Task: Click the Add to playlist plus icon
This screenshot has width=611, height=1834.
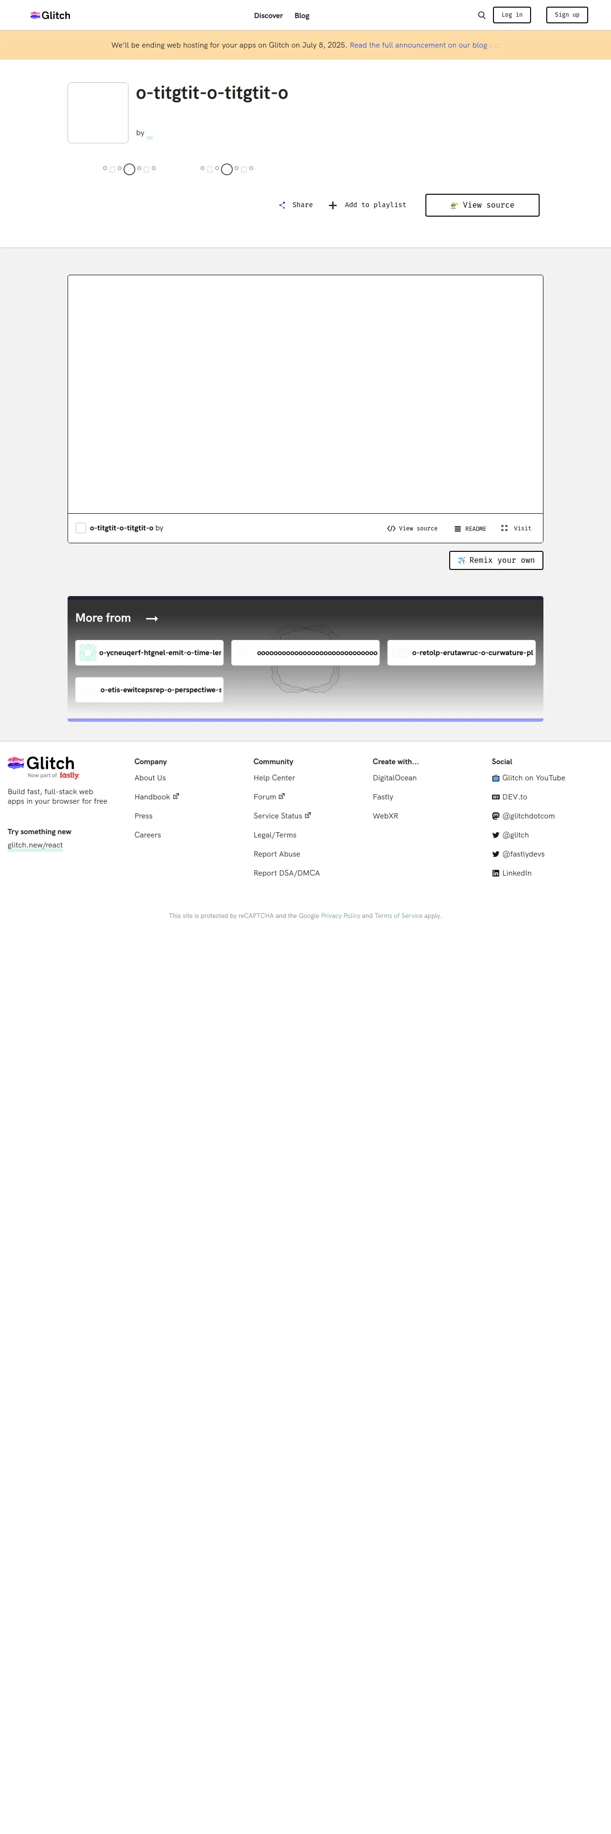Action: coord(332,205)
